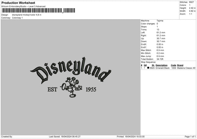Click the Stop Sequence heading
The width and height of the screenshot is (197, 139).
pos(148,62)
